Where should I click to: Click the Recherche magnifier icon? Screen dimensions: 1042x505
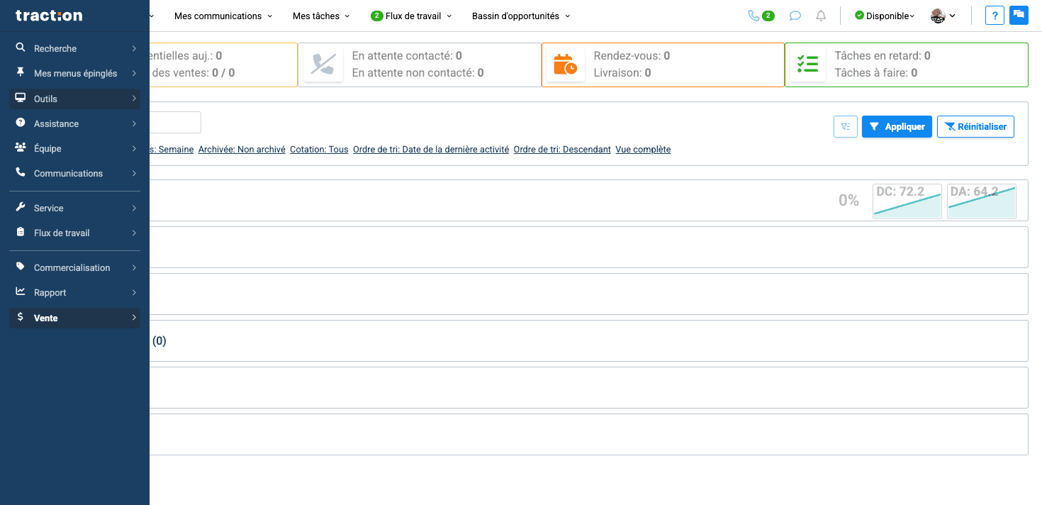coord(21,48)
